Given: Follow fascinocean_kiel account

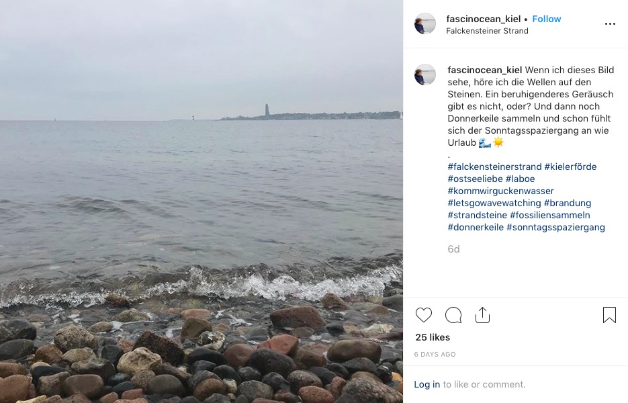Looking at the screenshot, I should [546, 19].
